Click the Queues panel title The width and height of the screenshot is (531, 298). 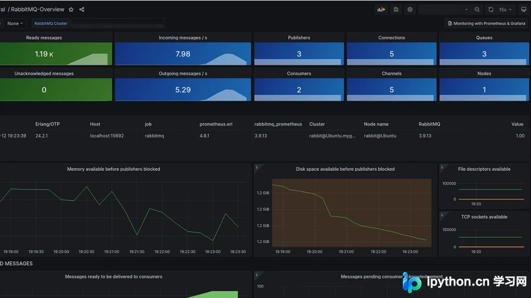coord(484,38)
